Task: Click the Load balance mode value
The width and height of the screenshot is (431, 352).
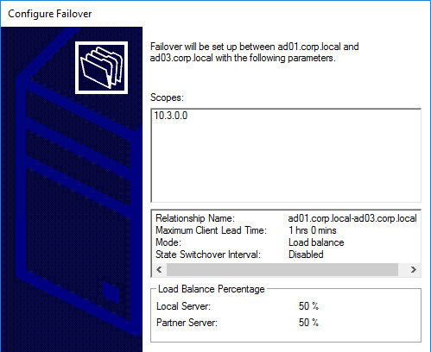Action: pos(316,242)
